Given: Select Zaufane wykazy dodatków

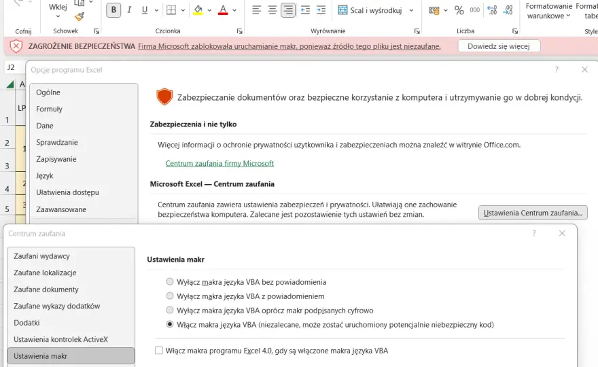Looking at the screenshot, I should tap(71, 307).
